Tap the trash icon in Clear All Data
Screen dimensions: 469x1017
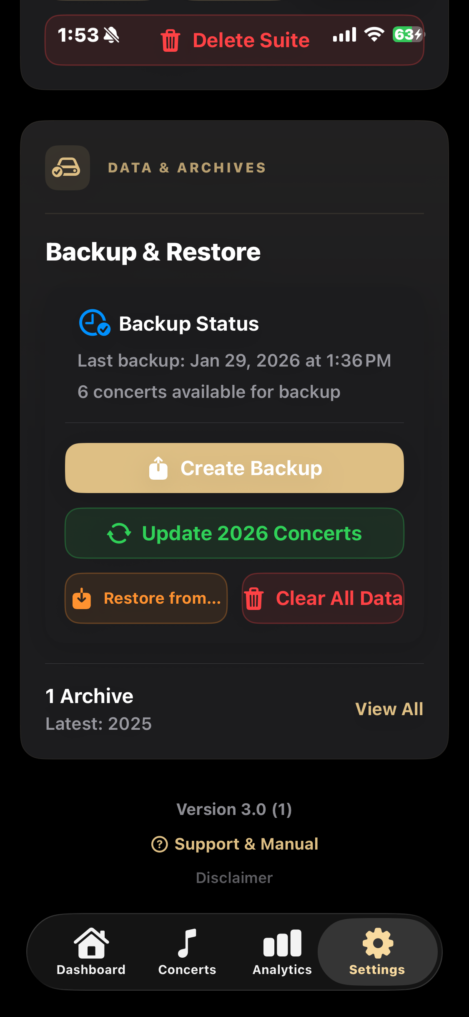coord(254,598)
